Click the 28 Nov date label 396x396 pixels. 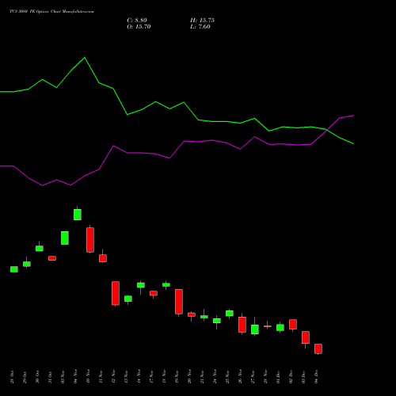(265, 377)
